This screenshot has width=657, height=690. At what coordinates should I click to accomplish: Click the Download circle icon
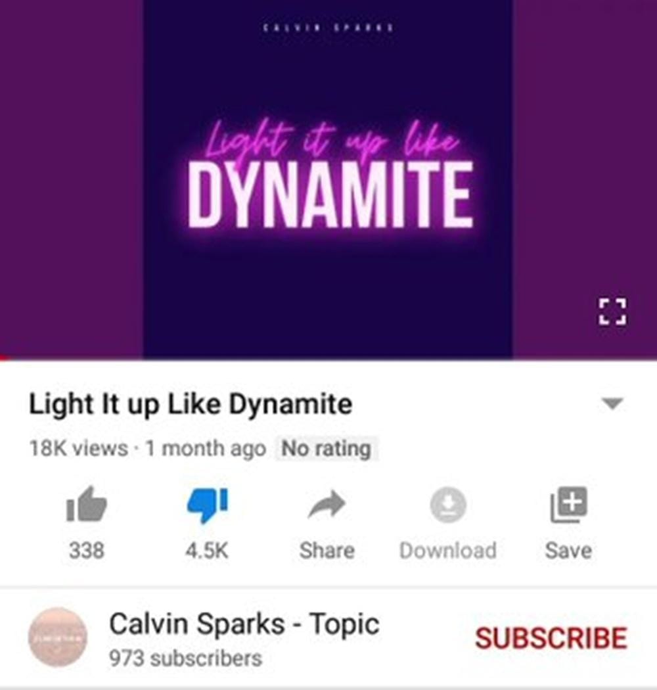447,505
